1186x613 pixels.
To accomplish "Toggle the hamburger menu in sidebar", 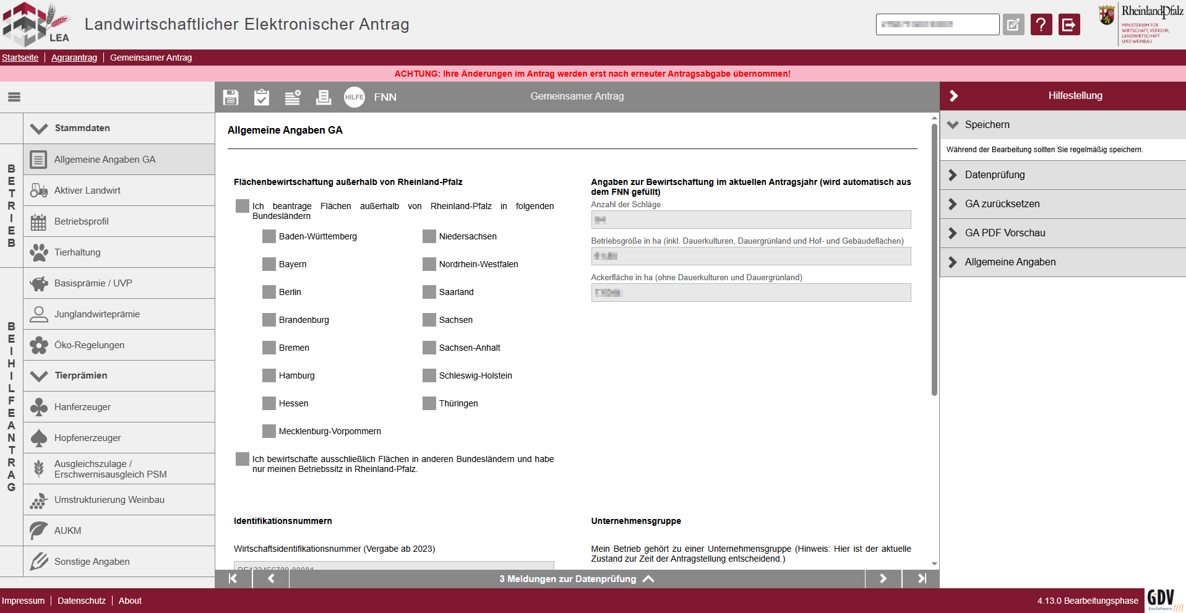I will [14, 97].
